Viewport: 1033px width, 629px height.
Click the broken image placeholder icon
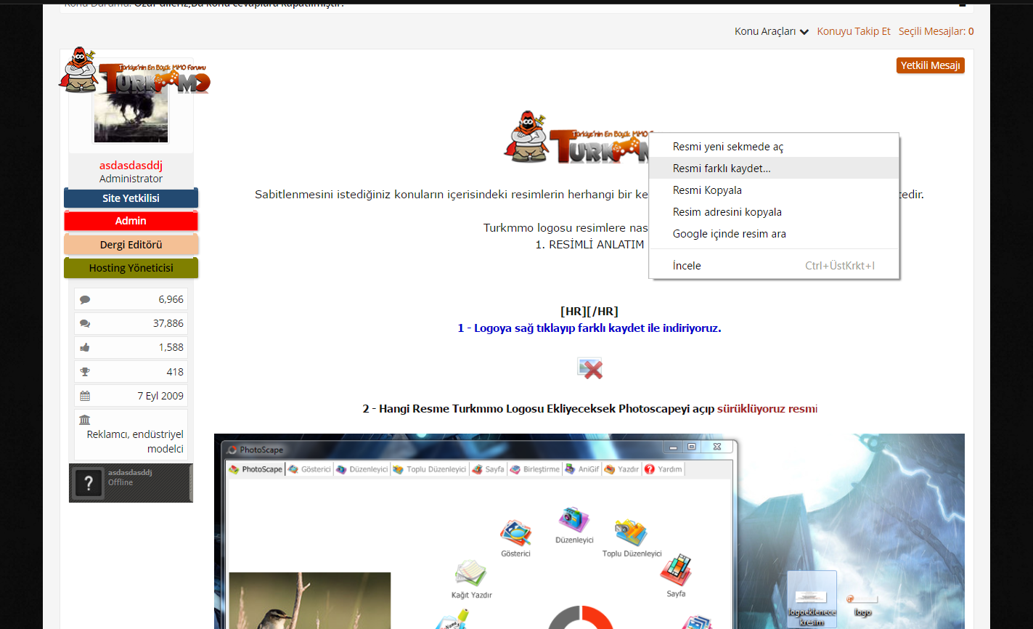(589, 368)
